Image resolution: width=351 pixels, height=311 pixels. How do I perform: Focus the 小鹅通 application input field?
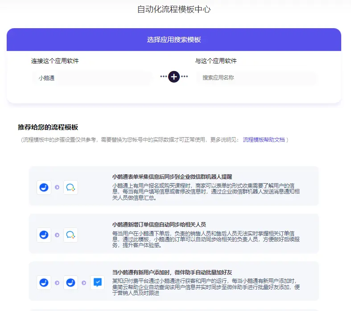[92, 78]
